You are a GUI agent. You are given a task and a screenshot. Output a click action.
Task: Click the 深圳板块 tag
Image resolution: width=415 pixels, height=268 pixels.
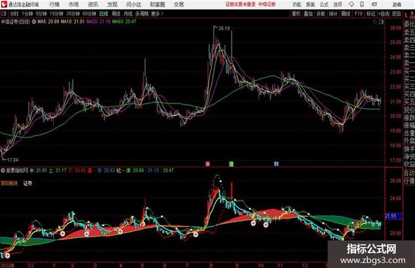9,183
